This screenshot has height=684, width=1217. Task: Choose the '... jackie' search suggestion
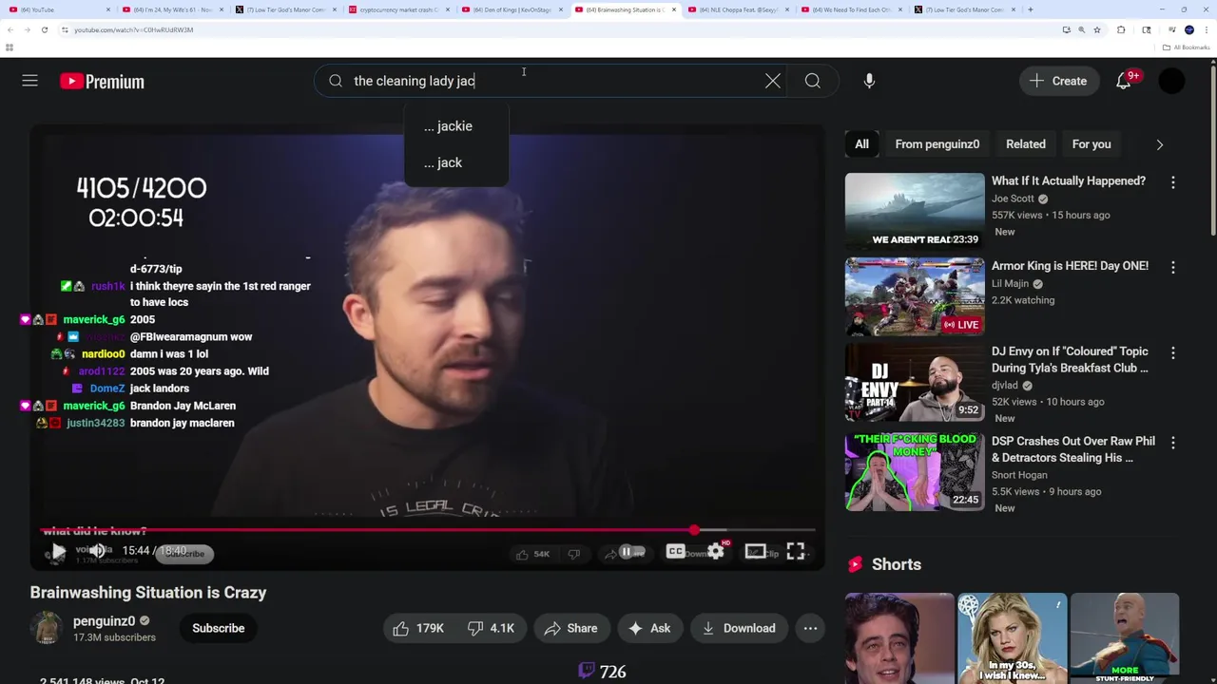(456, 126)
